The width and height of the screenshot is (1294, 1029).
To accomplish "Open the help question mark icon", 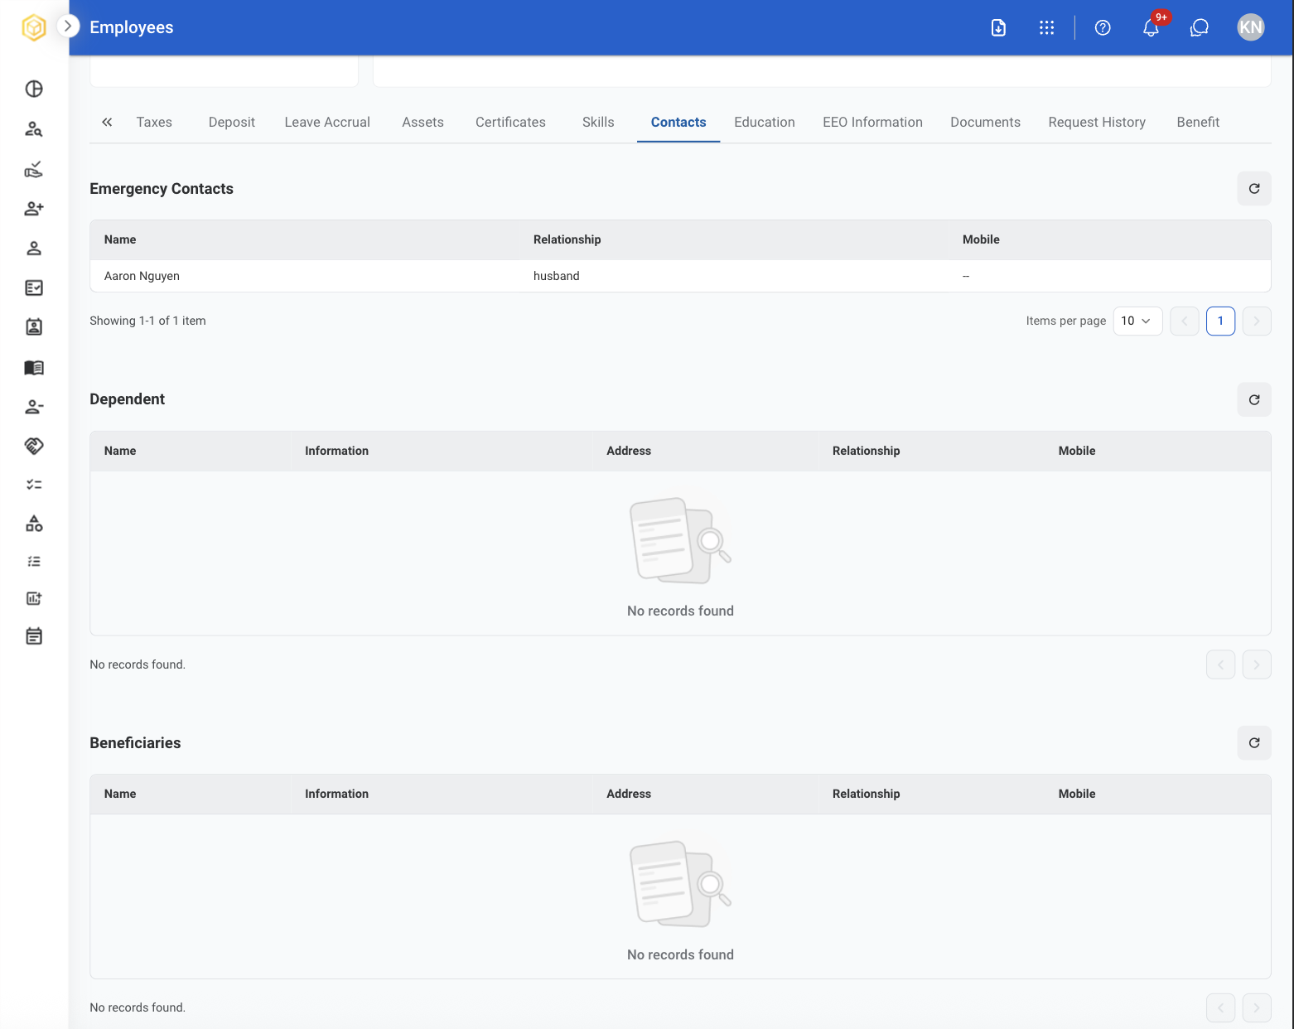I will coord(1103,27).
